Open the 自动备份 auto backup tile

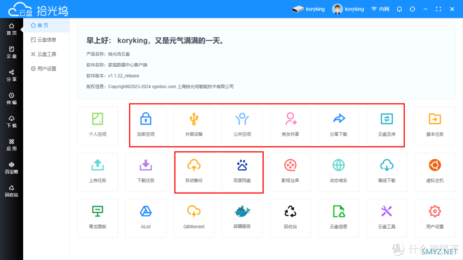pos(194,172)
